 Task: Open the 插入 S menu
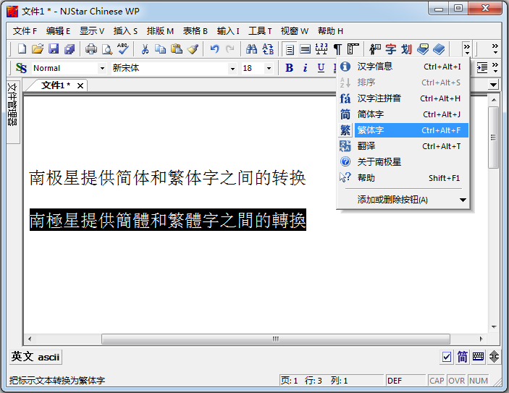(x=125, y=31)
